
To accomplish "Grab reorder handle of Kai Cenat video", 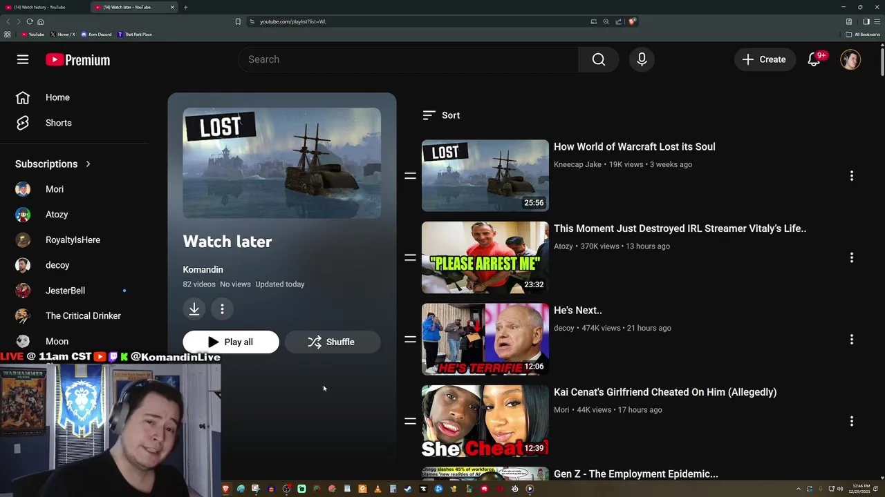I will (x=410, y=421).
